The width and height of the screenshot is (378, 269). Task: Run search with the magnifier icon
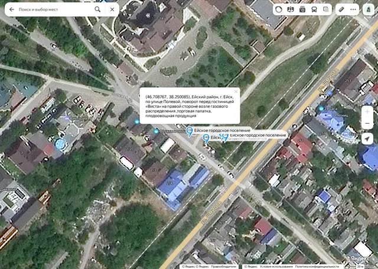[97, 9]
